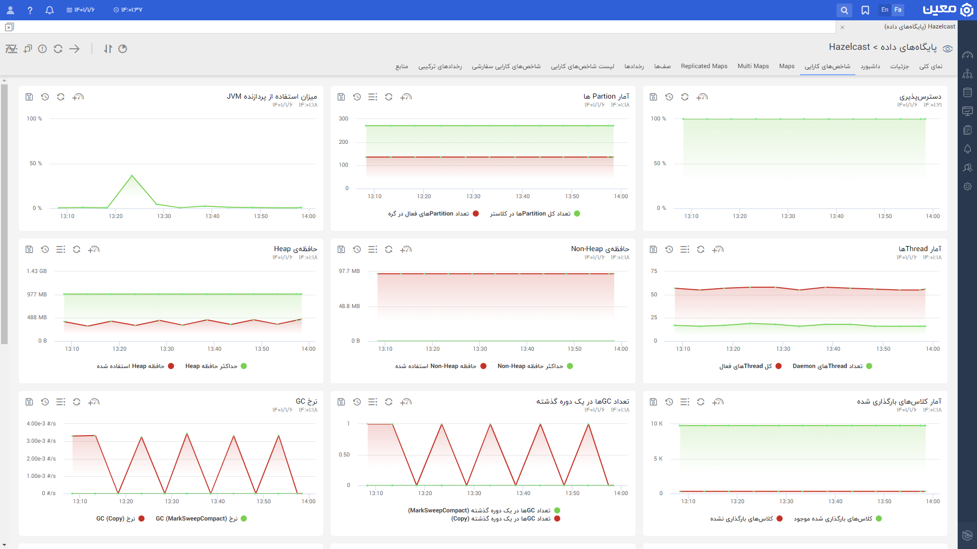
Task: Open list menu of loaded classes chart
Action: (x=685, y=402)
